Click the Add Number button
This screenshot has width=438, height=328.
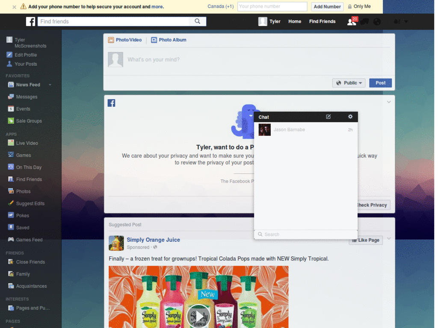[327, 7]
